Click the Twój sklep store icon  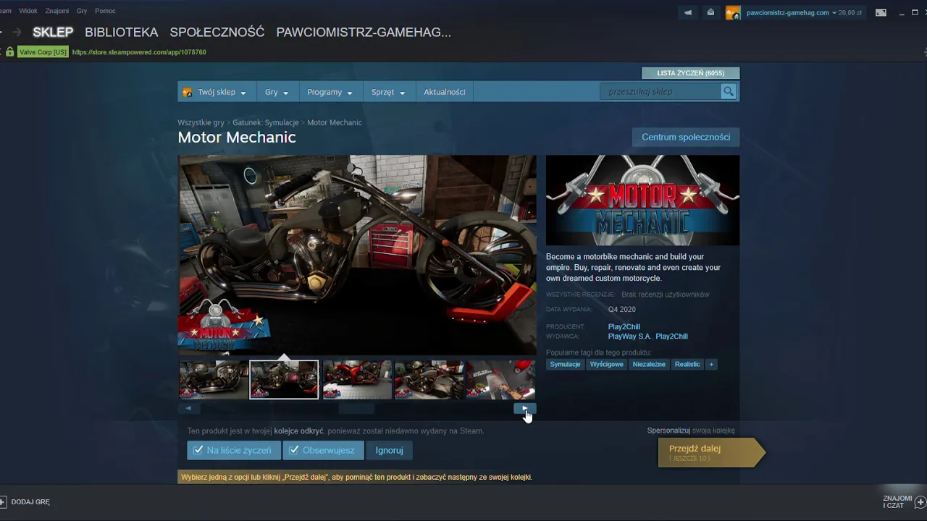point(188,93)
